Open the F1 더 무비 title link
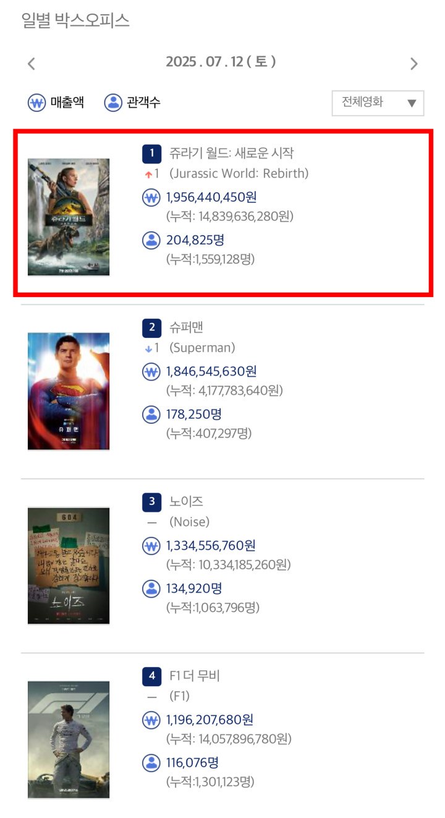The width and height of the screenshot is (445, 818). click(x=194, y=676)
